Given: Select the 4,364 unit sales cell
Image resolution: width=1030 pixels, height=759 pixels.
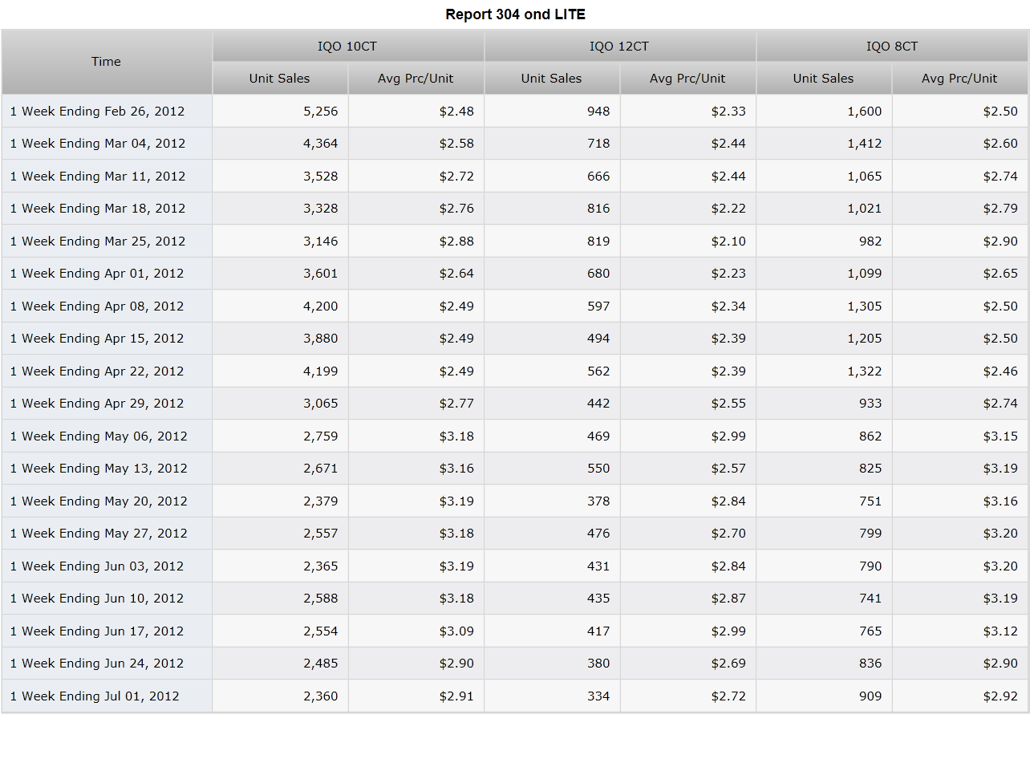Looking at the screenshot, I should [x=280, y=144].
